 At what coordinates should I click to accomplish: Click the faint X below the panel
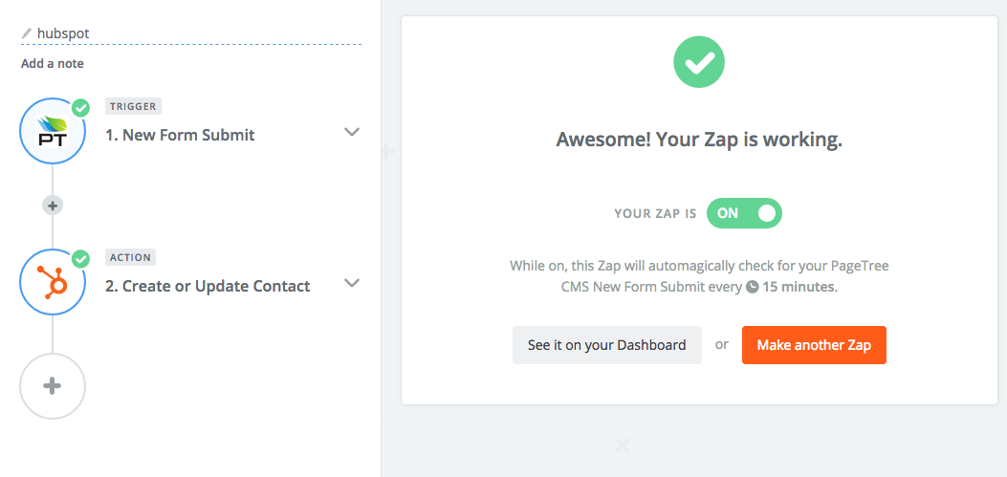point(622,444)
